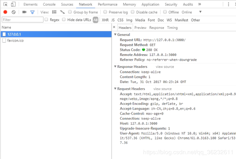Screen dimensions: 236x159
Task: Tick the Disable cache checkbox
Action: coord(132,12)
